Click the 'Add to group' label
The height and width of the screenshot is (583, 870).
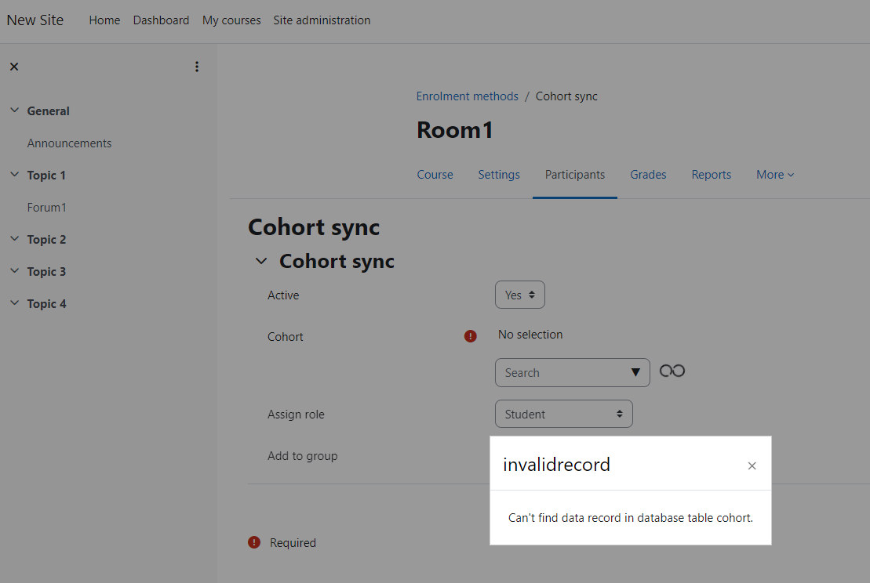tap(302, 456)
